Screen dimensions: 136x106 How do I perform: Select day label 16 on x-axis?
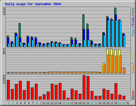pos(68,103)
